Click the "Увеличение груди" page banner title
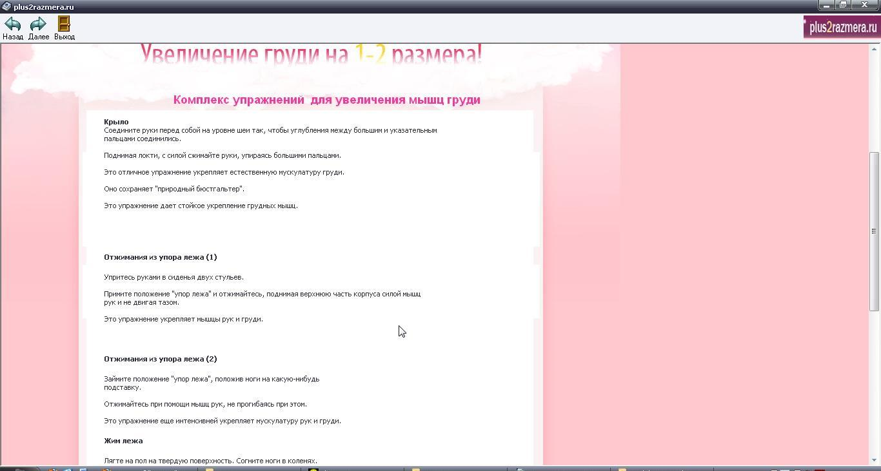The height and width of the screenshot is (471, 881). (311, 55)
